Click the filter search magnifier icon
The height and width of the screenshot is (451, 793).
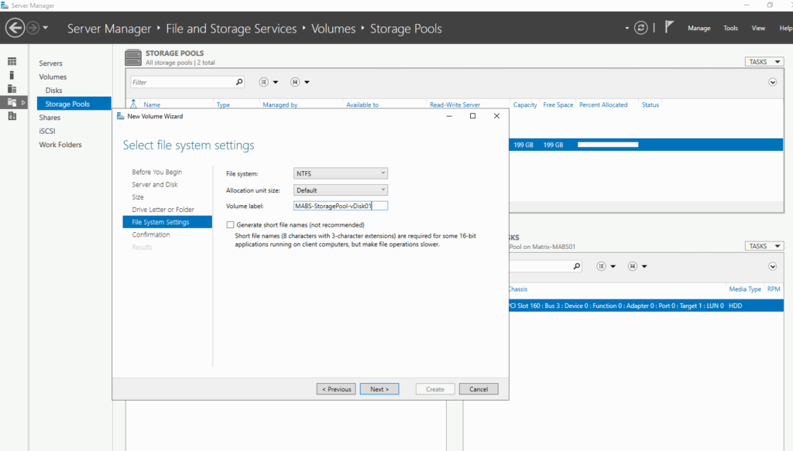click(239, 82)
